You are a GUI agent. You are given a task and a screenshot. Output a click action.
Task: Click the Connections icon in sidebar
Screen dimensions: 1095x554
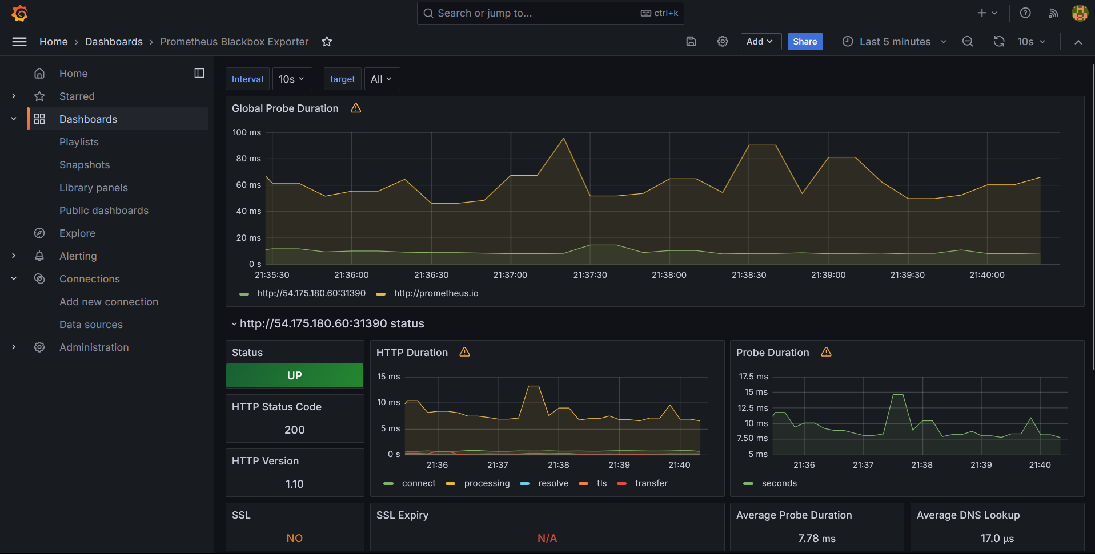coord(39,279)
